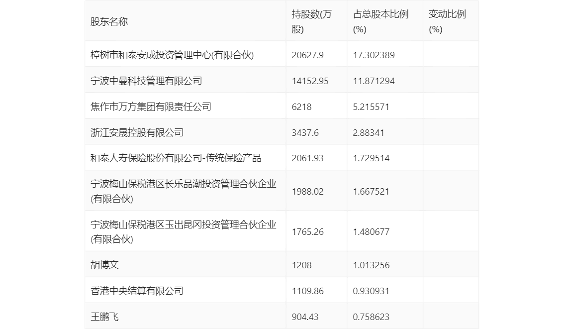Select the value 6218
The height and width of the screenshot is (329, 564).
click(301, 107)
